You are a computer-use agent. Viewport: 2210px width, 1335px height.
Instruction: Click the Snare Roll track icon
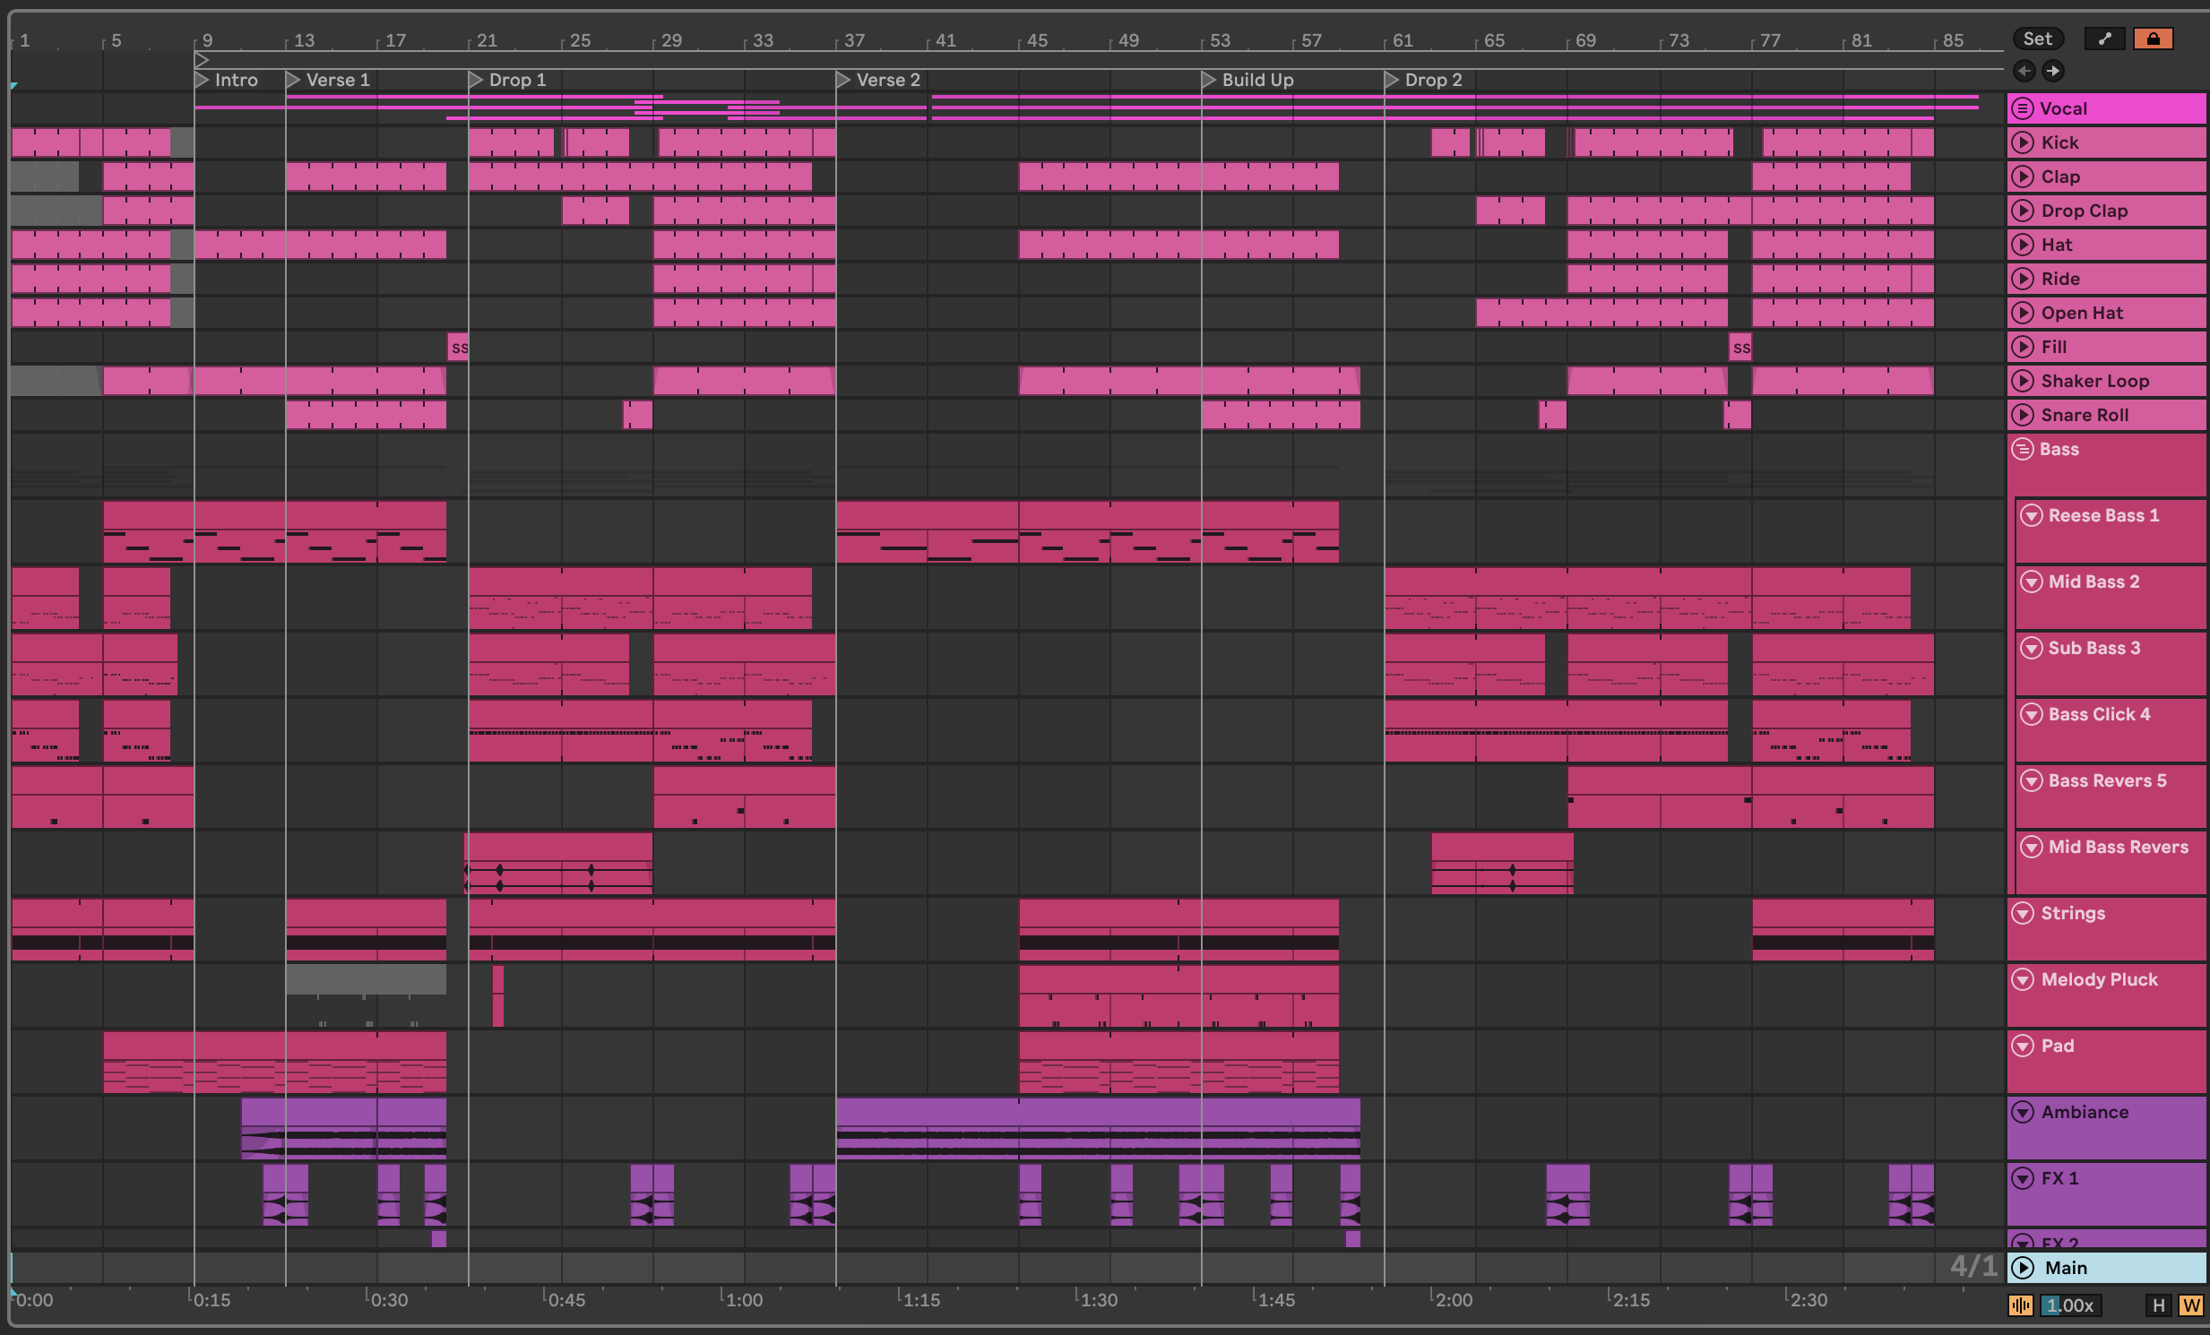[2023, 415]
